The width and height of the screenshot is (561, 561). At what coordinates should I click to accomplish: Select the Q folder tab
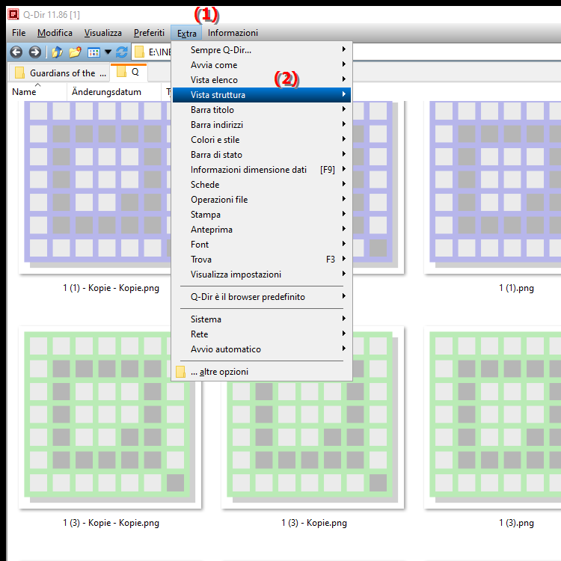[x=129, y=72]
